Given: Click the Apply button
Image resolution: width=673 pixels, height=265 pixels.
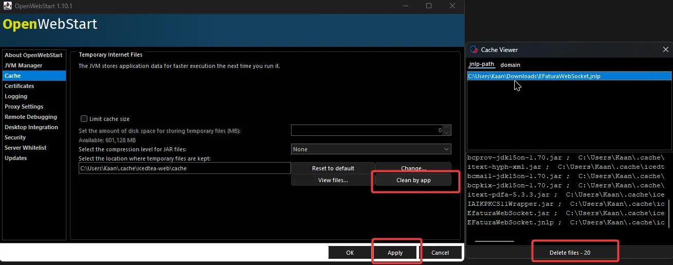Looking at the screenshot, I should click(x=395, y=253).
